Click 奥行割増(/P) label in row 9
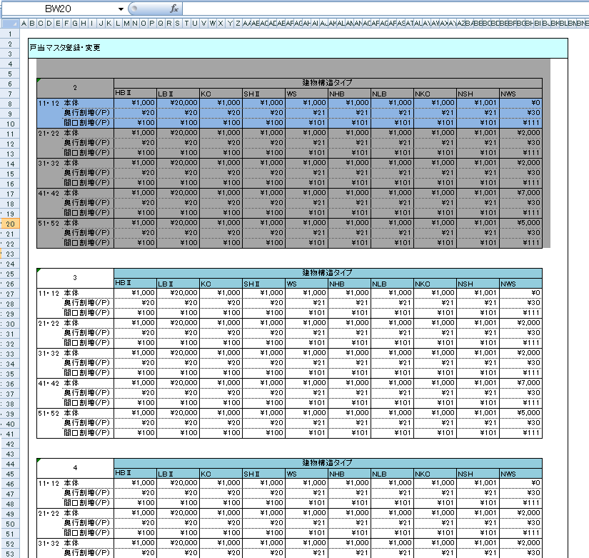 [87, 113]
